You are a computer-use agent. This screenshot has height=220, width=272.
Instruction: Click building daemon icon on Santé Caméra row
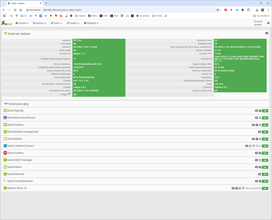pos(260,125)
